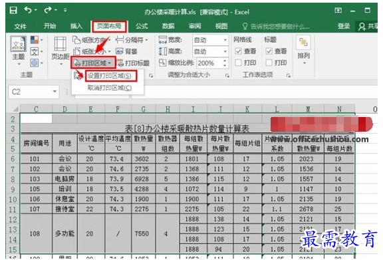Select row 11 header
This screenshot has height=260, width=383.
tap(13, 209)
